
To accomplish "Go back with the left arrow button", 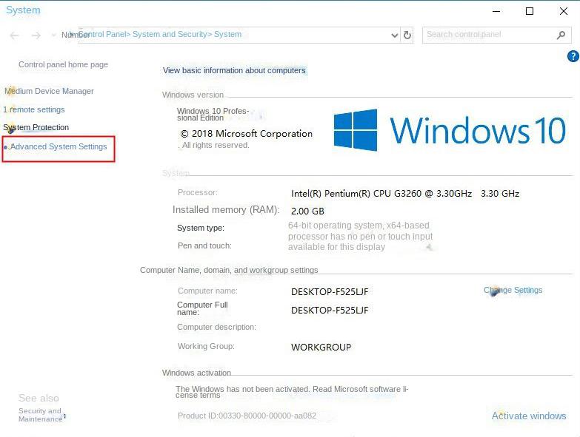I will point(14,35).
